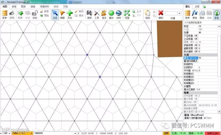Click the 打开 open layers icon
The height and width of the screenshot is (135, 221).
click(20, 15)
